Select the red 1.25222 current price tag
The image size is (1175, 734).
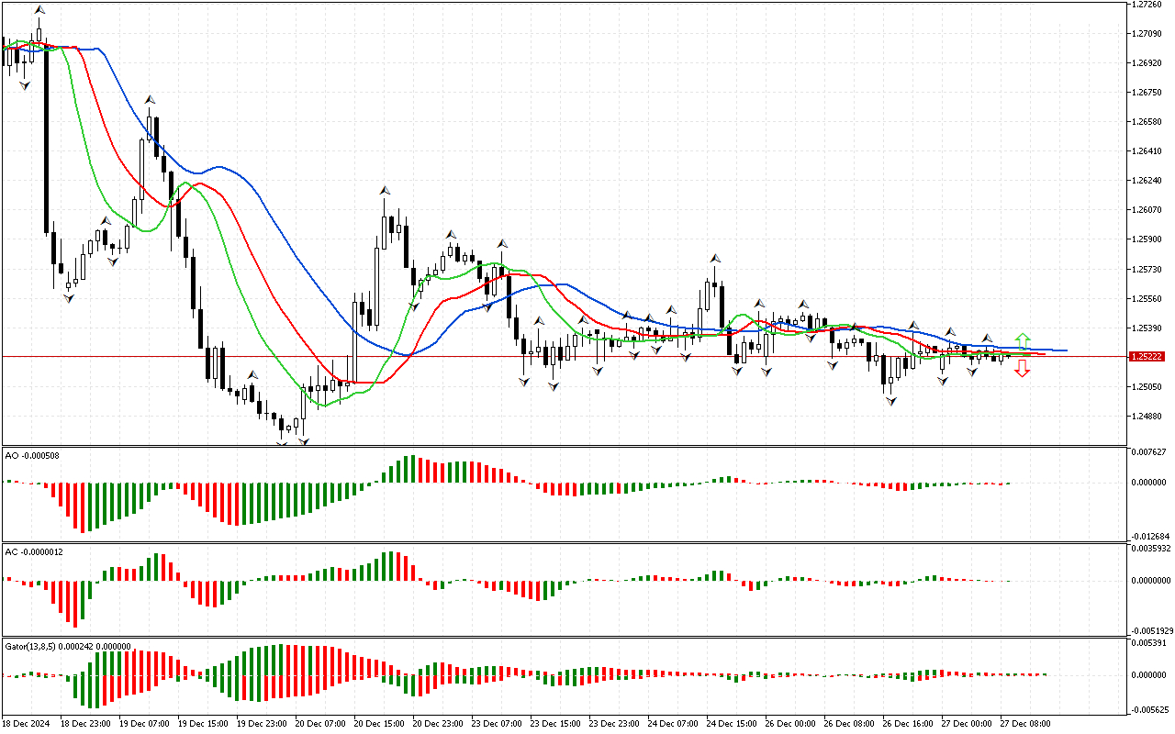(1148, 356)
